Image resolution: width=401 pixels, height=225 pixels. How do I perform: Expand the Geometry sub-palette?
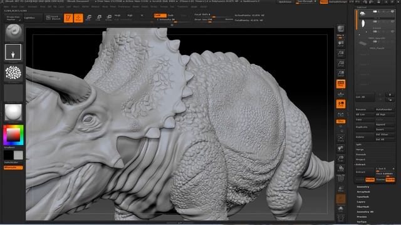coord(363,187)
